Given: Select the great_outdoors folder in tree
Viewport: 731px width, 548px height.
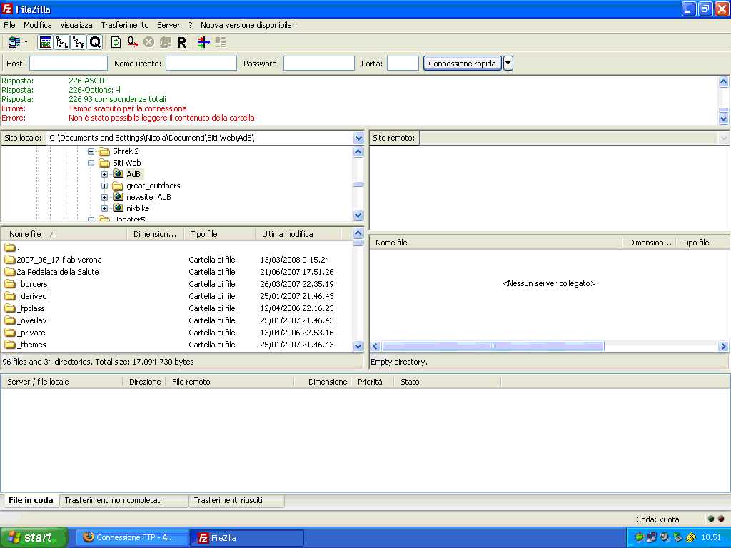Looking at the screenshot, I should pyautogui.click(x=153, y=186).
